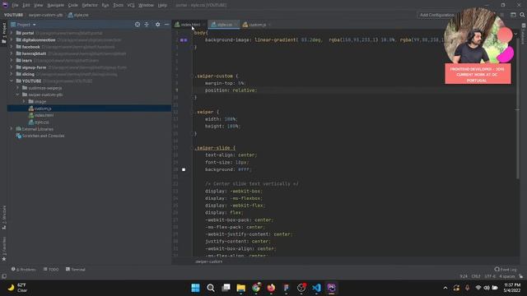Viewport: 527px width, 296px height.
Task: Open Windows Start menu
Action: coord(195,288)
